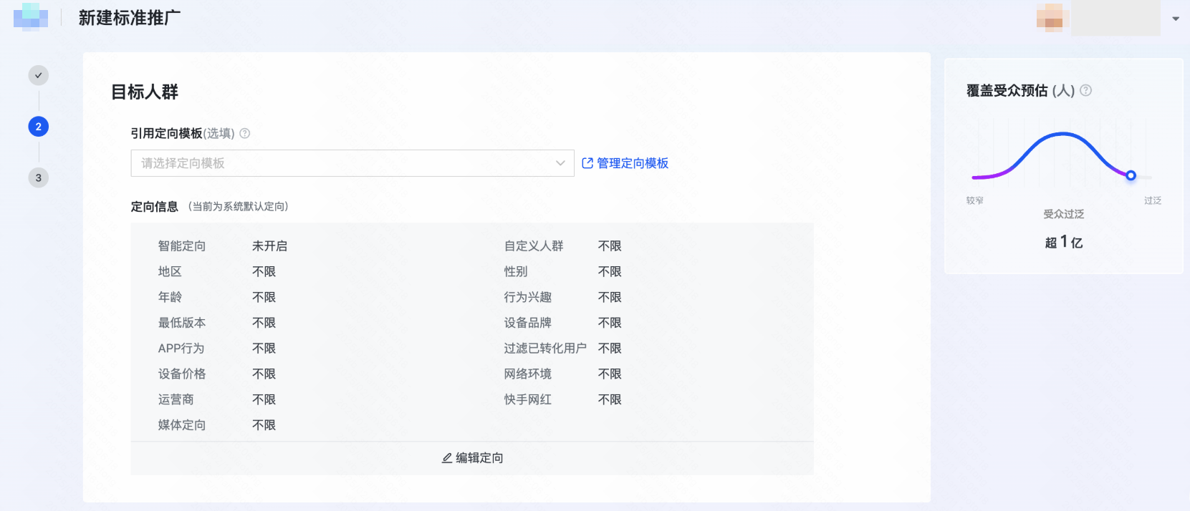
Task: Click the 编辑定向 button
Action: coord(472,458)
